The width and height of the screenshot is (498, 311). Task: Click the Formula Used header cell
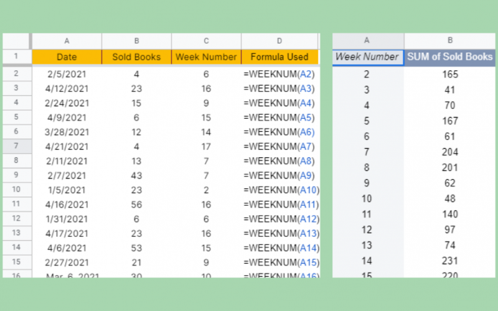click(x=280, y=57)
